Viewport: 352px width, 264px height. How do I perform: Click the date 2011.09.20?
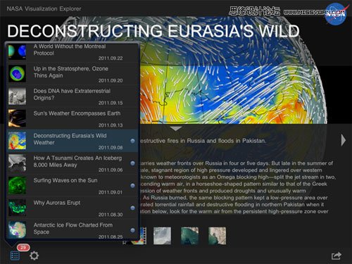pos(111,80)
